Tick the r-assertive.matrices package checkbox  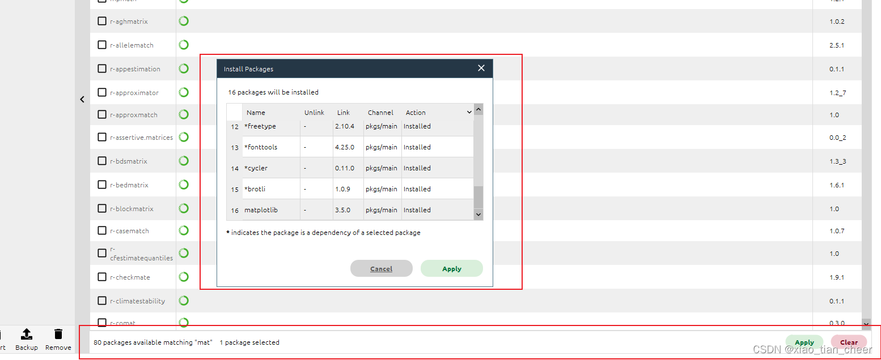(x=102, y=137)
